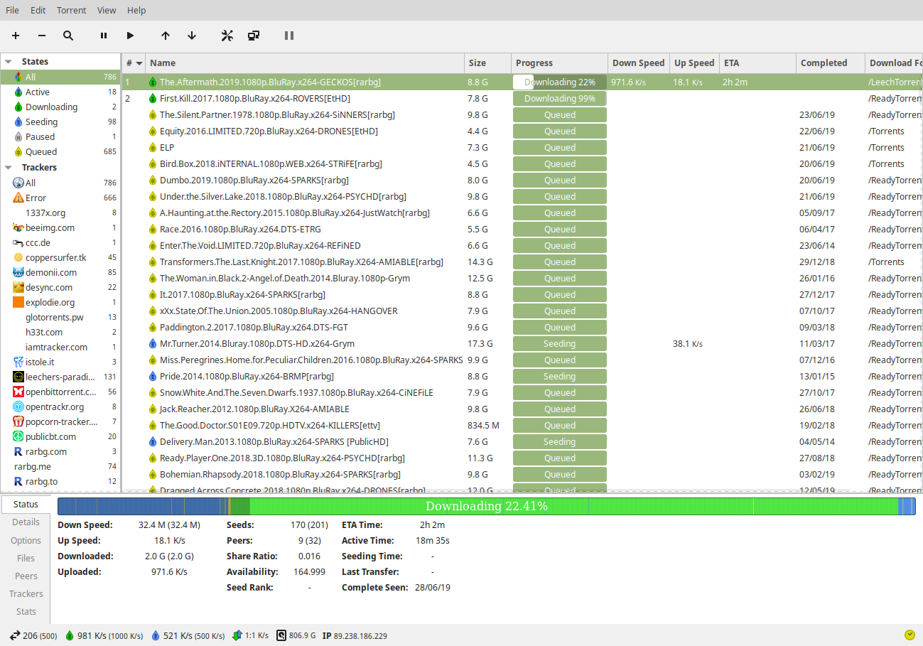Open the Help menu
This screenshot has height=646, width=923.
[136, 10]
